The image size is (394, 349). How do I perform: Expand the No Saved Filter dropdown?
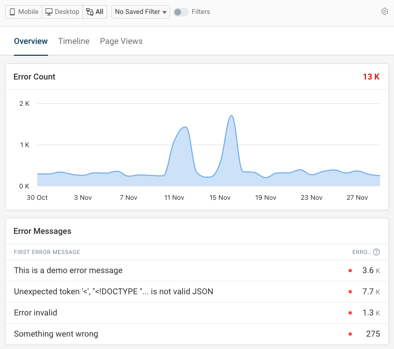click(141, 12)
